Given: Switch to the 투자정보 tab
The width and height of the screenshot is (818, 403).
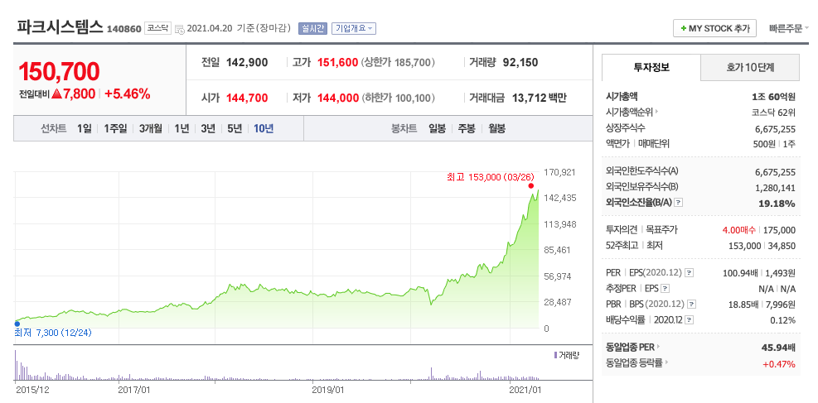Looking at the screenshot, I should (x=651, y=67).
